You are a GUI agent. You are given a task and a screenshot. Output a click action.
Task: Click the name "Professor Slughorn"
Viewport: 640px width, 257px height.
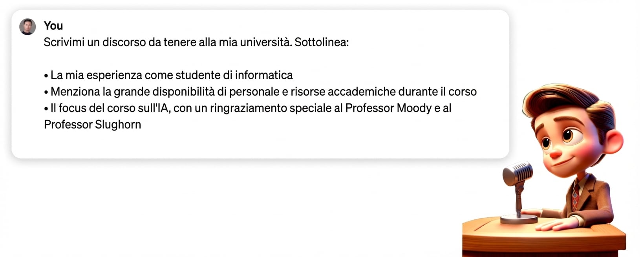92,125
